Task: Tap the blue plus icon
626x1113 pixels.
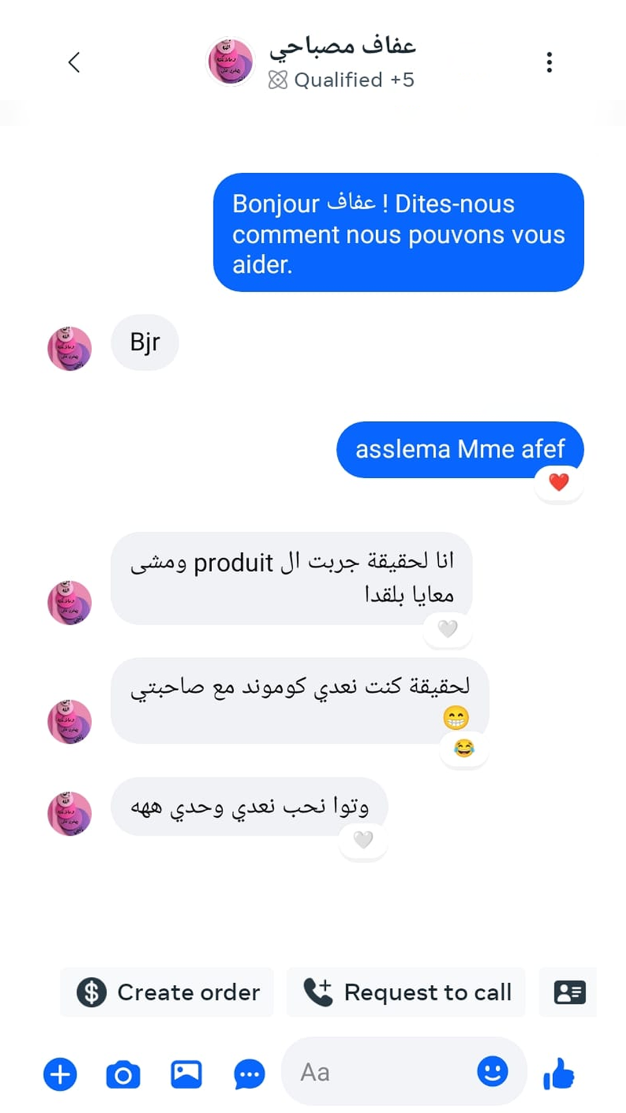Action: (x=60, y=1074)
